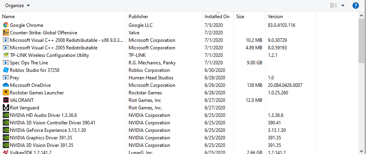Click the Visual C++ 2008 Redistributable icon
366x154 pixels.
tap(6, 40)
